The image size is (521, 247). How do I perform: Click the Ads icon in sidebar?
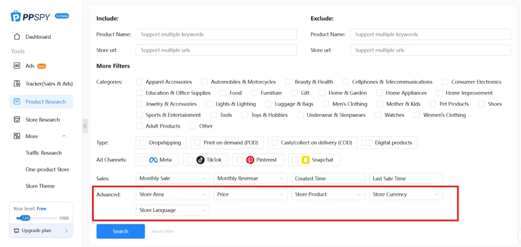point(17,66)
